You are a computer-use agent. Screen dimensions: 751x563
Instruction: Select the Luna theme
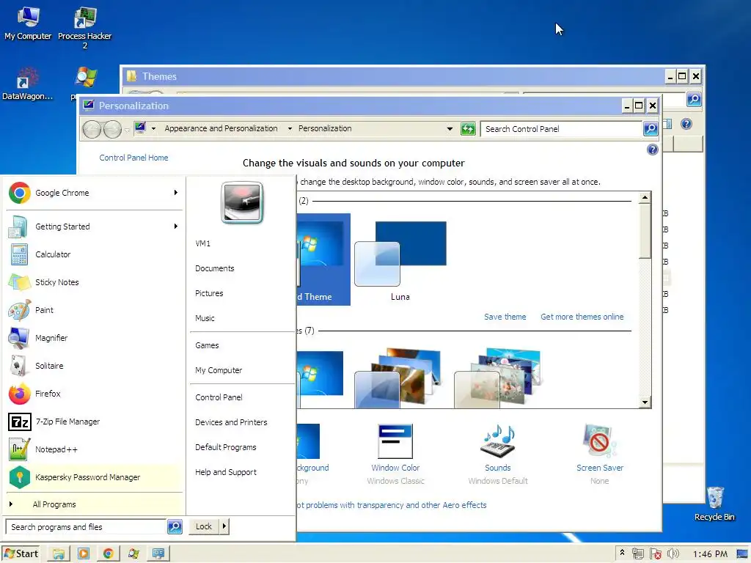click(x=400, y=261)
